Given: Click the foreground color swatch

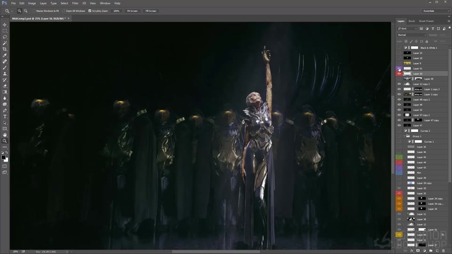Looking at the screenshot, I should pyautogui.click(x=4, y=157).
